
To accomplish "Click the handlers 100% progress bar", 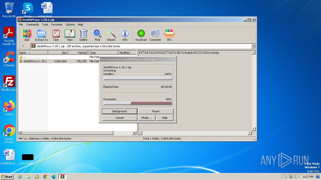I will 138,78.
